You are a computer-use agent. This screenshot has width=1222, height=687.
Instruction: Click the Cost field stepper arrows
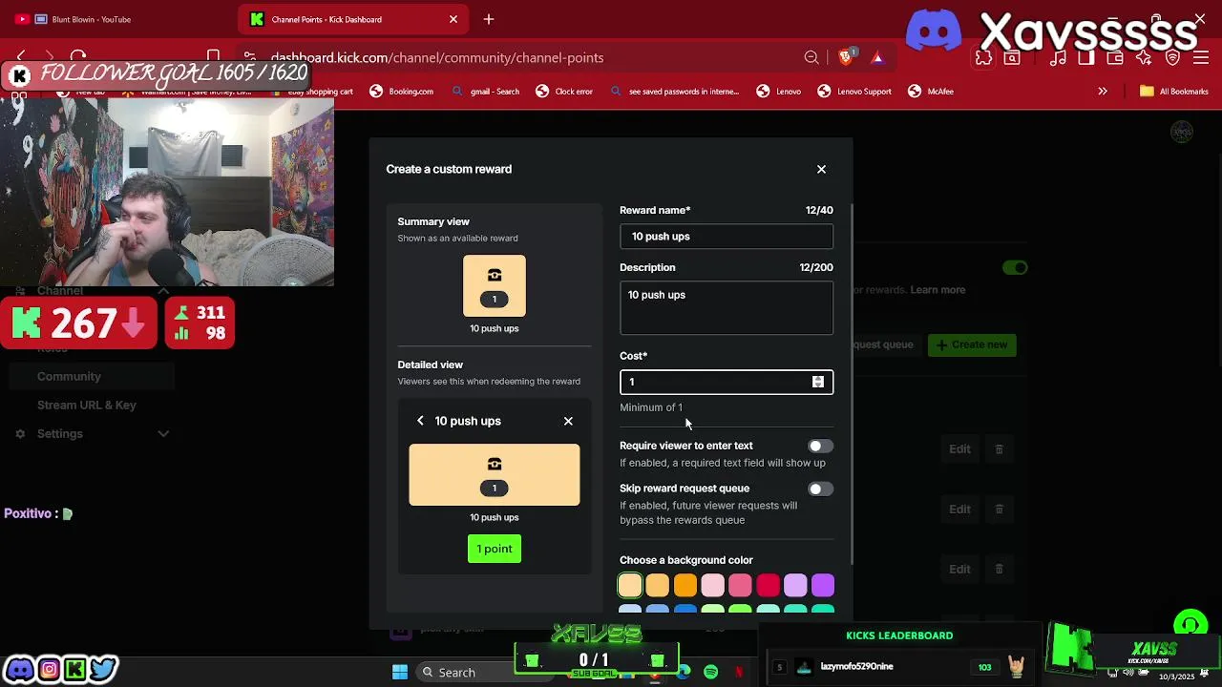[x=818, y=382]
